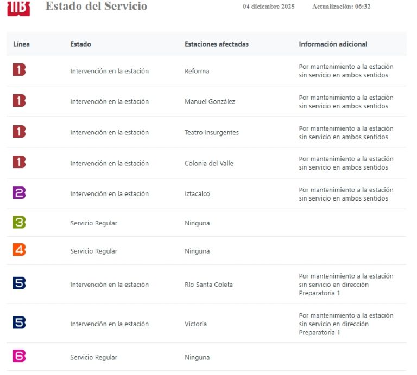The height and width of the screenshot is (375, 417).
Task: Click the Iztacalco station name
Action: point(197,194)
